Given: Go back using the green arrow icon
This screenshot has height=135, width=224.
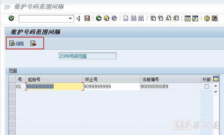Looking at the screenshot, I should tap(99, 18).
